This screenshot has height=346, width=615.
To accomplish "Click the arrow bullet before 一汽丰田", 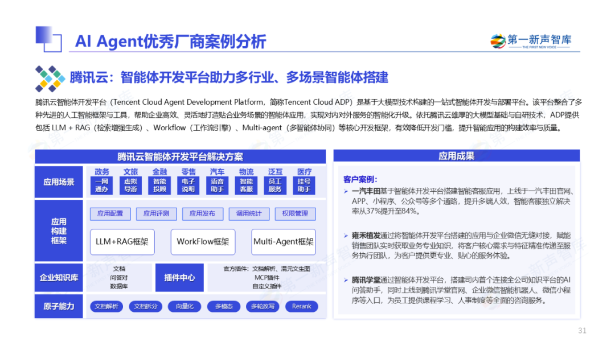I will [x=347, y=191].
